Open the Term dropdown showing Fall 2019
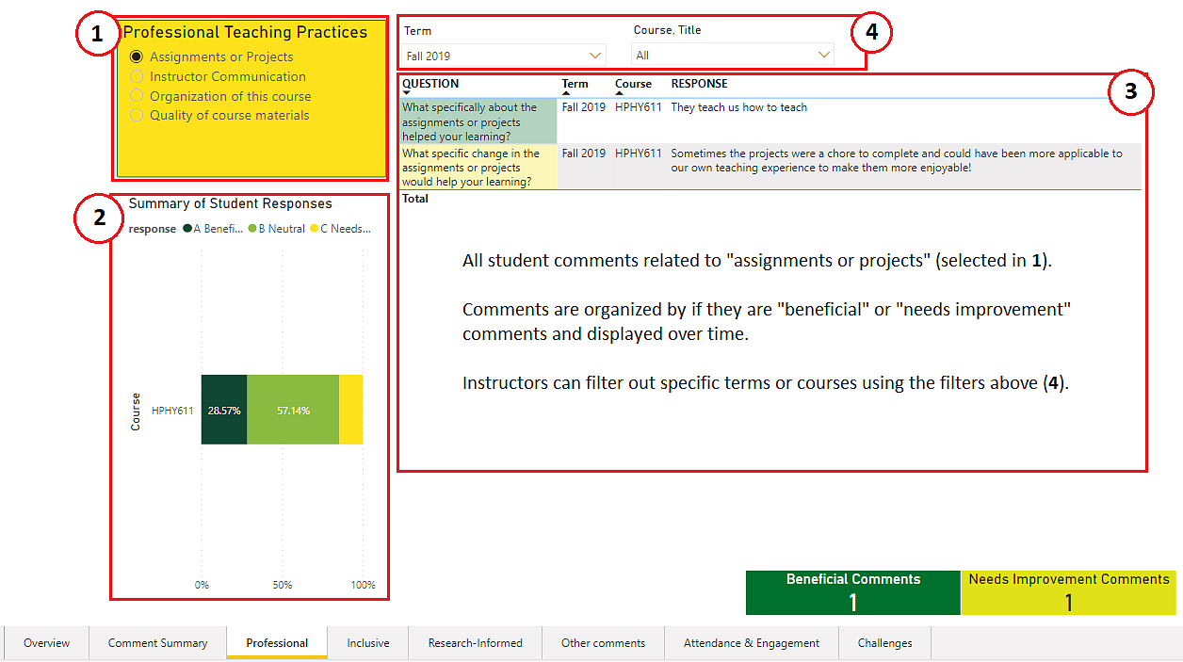1183x662 pixels. [x=504, y=56]
